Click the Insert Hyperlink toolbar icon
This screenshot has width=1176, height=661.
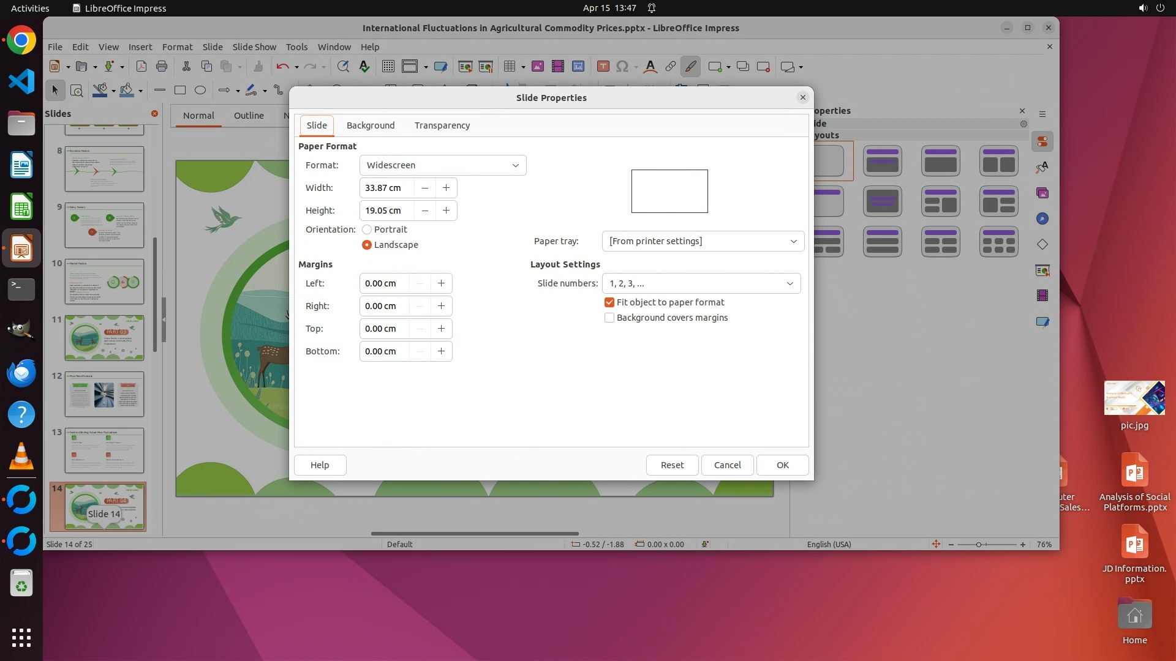[x=671, y=67]
